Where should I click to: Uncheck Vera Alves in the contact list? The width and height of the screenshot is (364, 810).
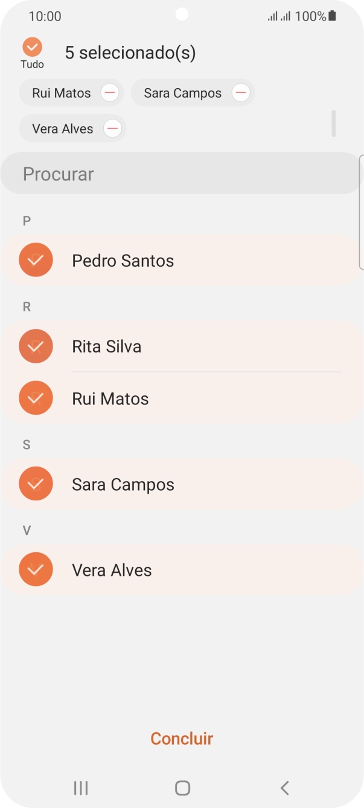click(36, 569)
